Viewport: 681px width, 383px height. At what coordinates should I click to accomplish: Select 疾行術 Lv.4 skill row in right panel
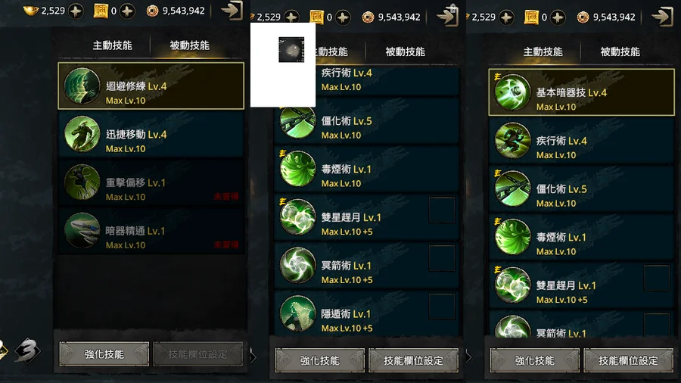tap(582, 141)
